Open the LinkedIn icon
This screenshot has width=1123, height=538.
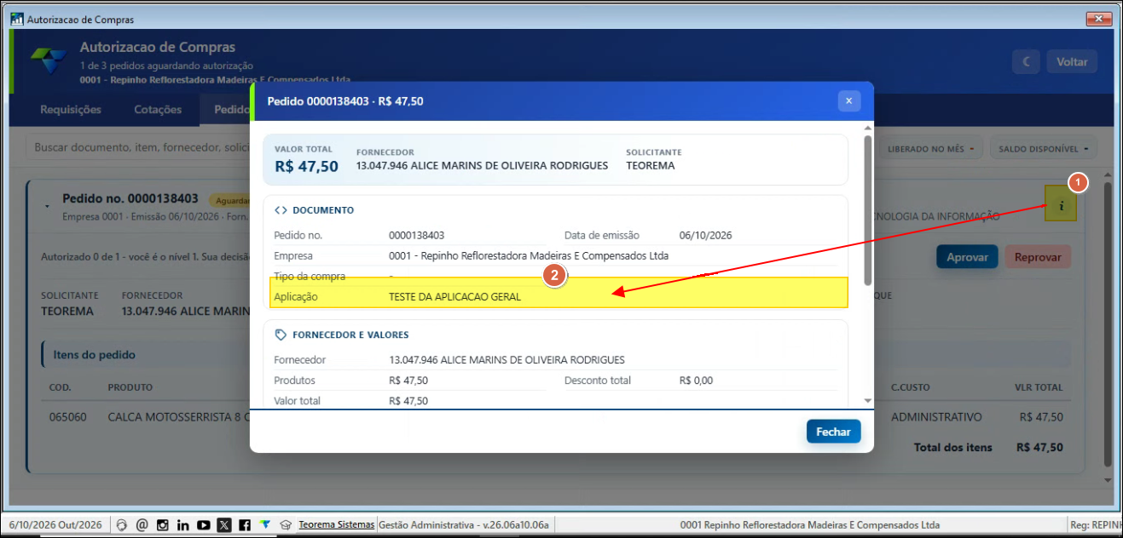182,525
